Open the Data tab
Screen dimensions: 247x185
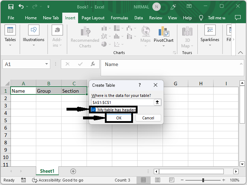coord(139,18)
